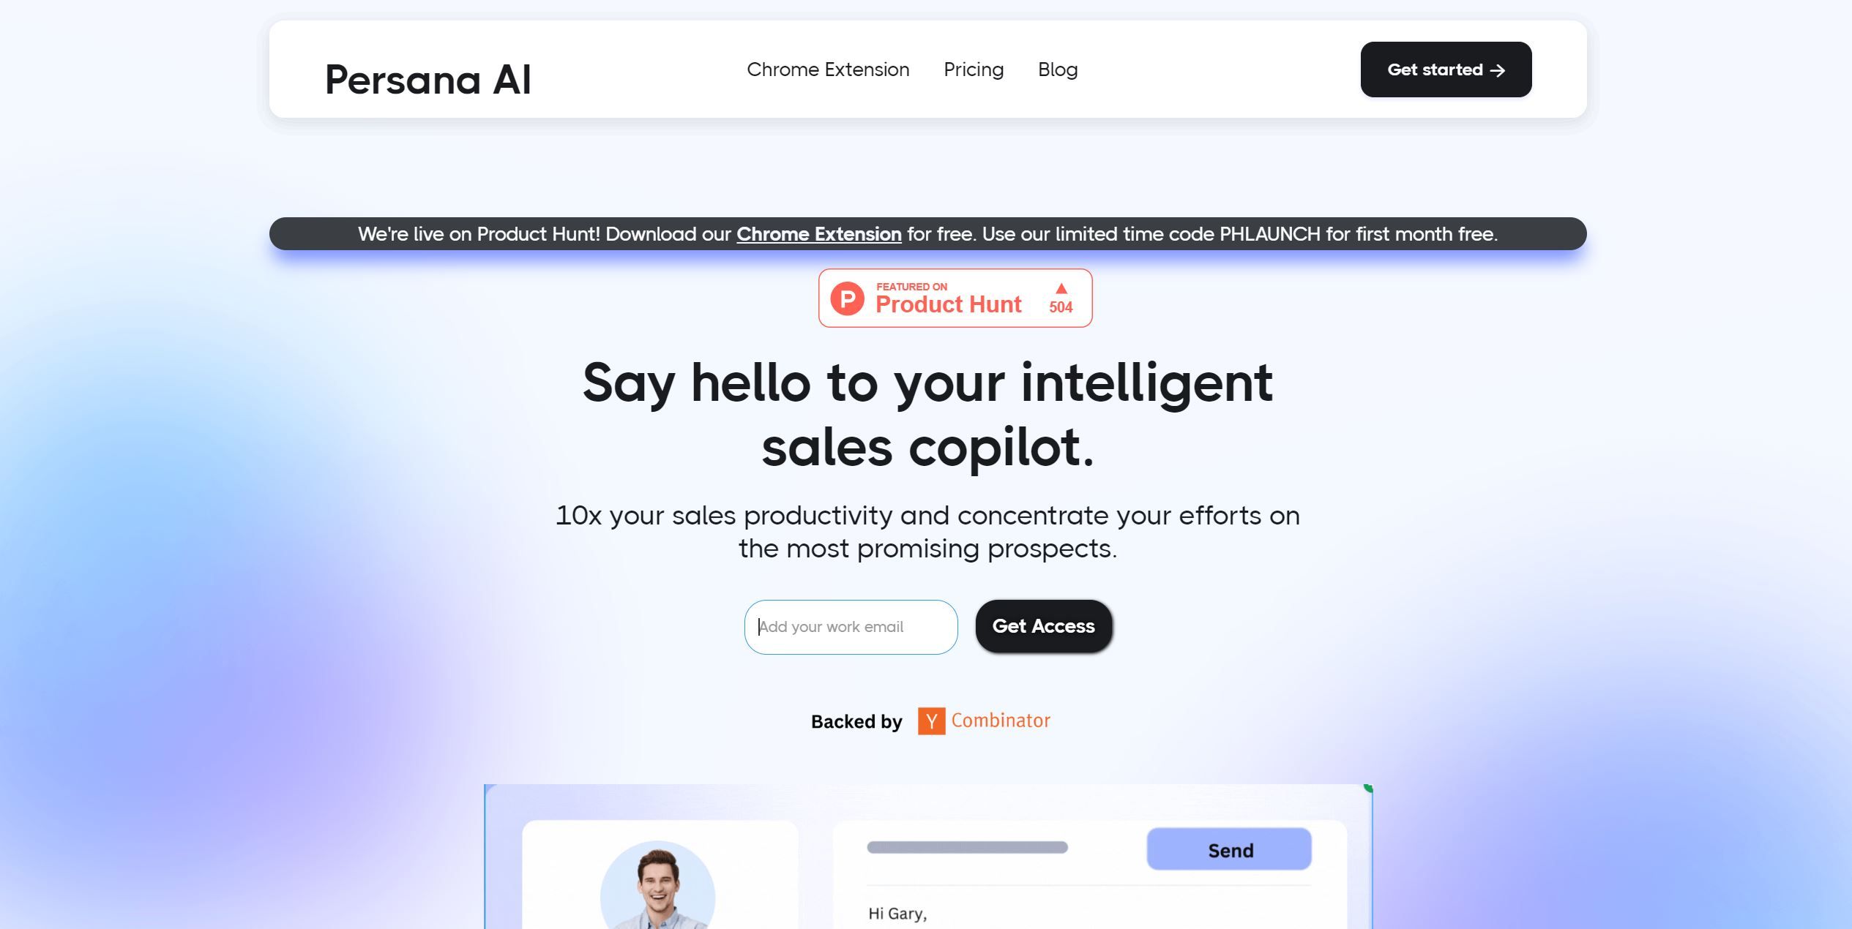Click the Get started button
This screenshot has width=1852, height=929.
click(x=1446, y=69)
